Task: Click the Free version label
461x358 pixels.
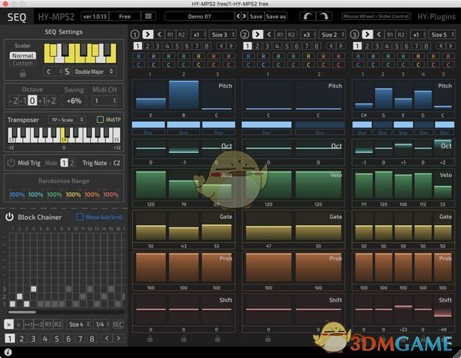Action: click(124, 16)
